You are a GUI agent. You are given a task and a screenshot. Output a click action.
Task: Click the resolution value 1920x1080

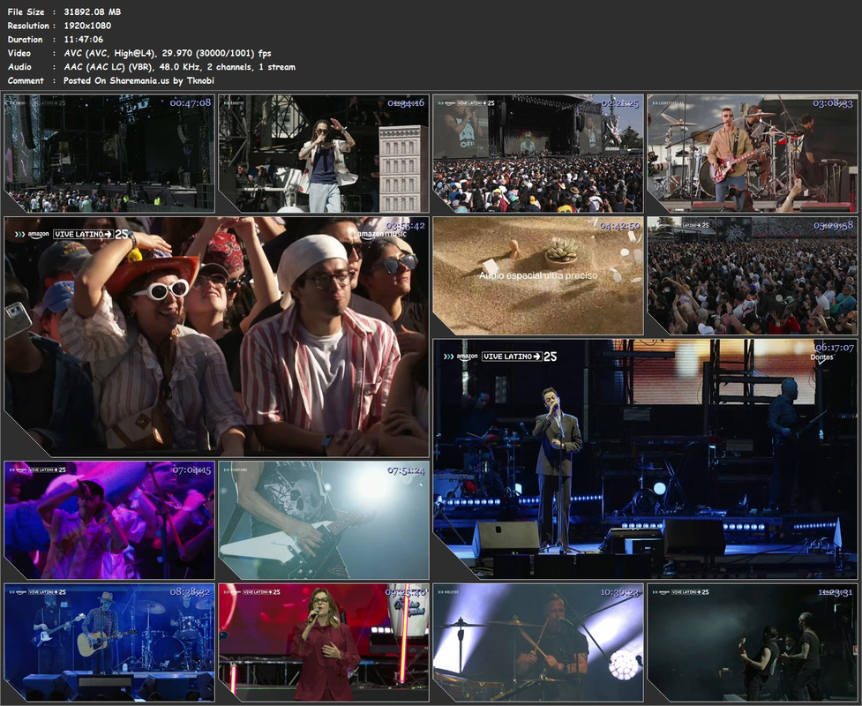pos(87,26)
